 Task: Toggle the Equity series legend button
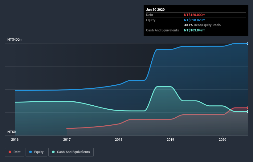pyautogui.click(x=36, y=152)
